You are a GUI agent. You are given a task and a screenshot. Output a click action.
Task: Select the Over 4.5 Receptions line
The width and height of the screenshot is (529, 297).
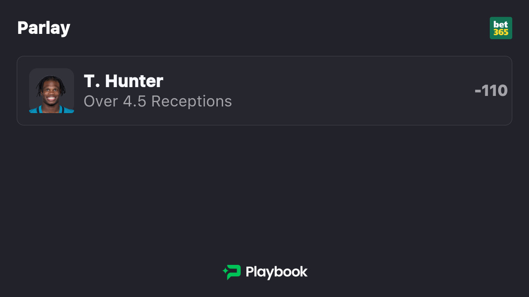[x=158, y=101]
